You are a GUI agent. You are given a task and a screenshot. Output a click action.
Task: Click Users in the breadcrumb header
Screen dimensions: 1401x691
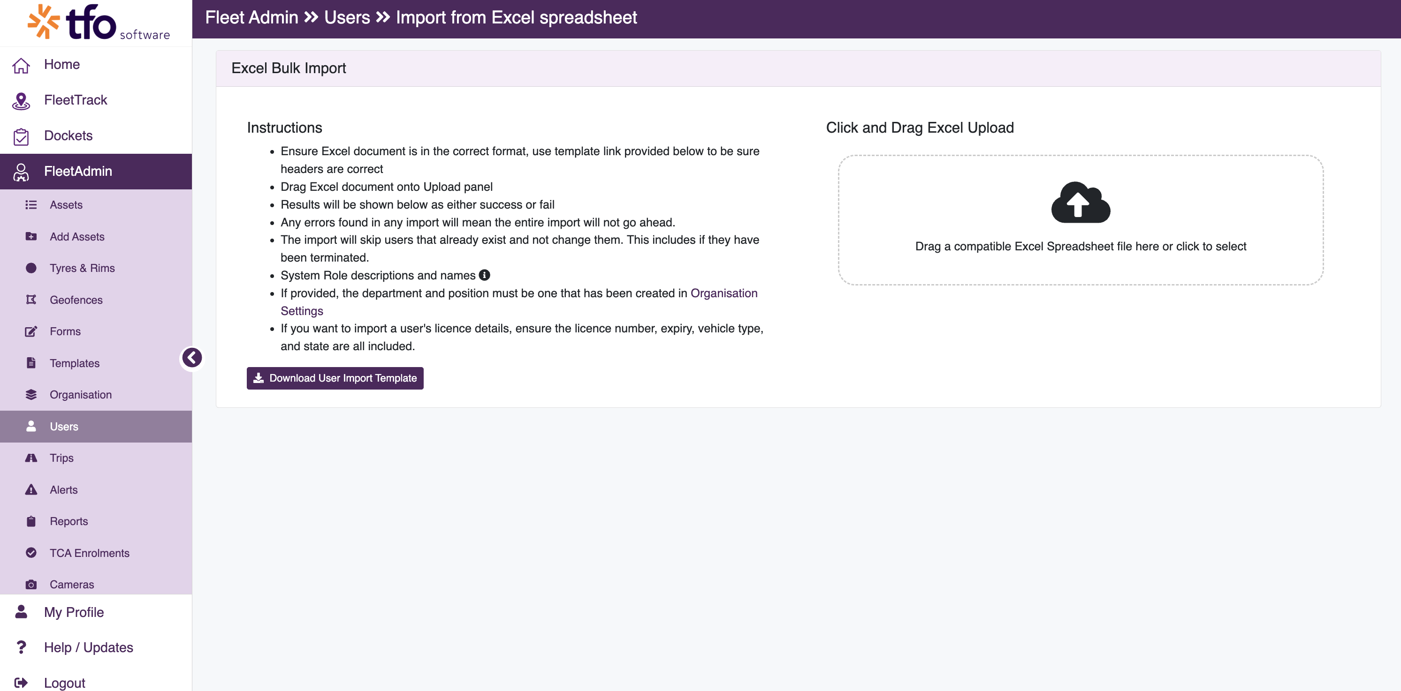coord(347,17)
